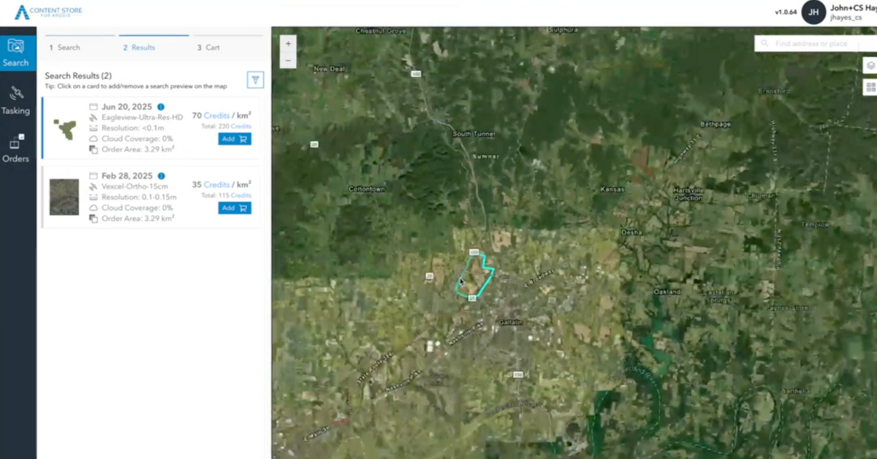The width and height of the screenshot is (877, 459).
Task: Open the JH user account avatar
Action: pyautogui.click(x=813, y=12)
